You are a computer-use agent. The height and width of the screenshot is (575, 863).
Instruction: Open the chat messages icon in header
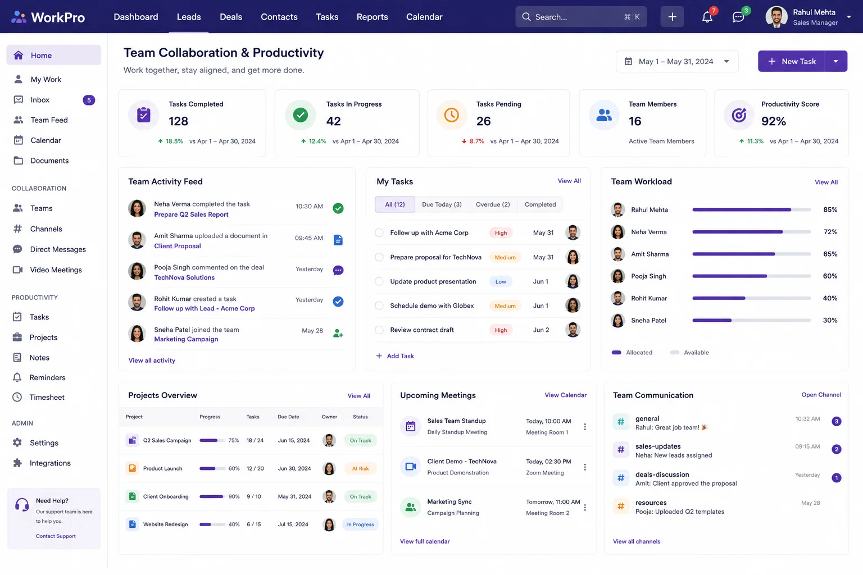click(x=738, y=17)
